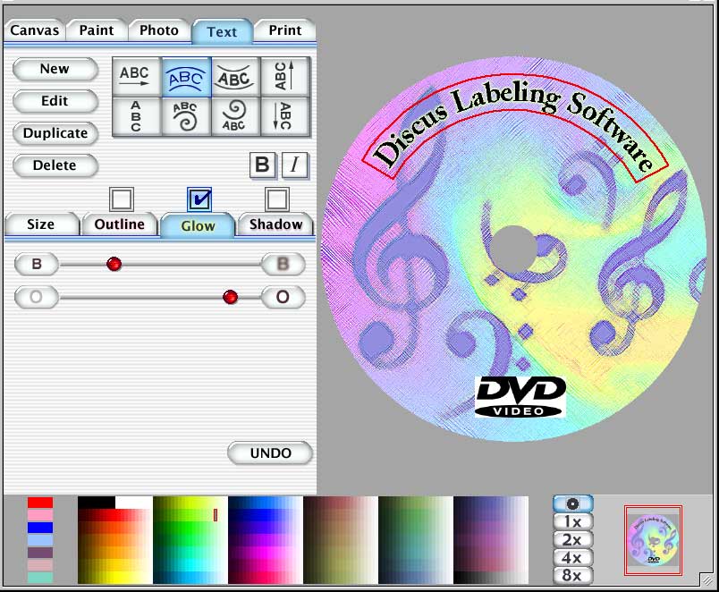
Task: Enable the Outline checkbox
Action: point(122,199)
